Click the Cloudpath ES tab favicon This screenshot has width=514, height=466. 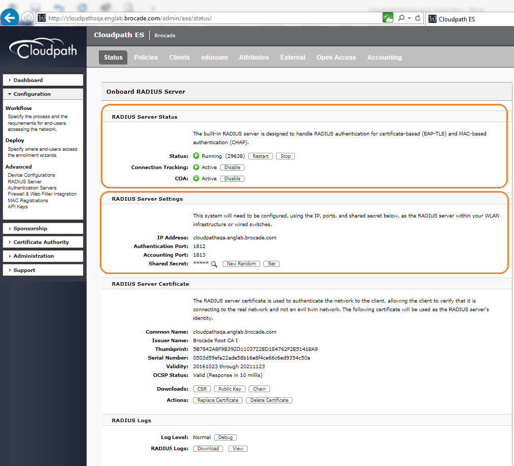tap(432, 19)
